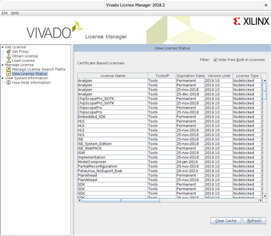The image size is (271, 236).
Task: Select the ModelComposer license row
Action: [170, 162]
